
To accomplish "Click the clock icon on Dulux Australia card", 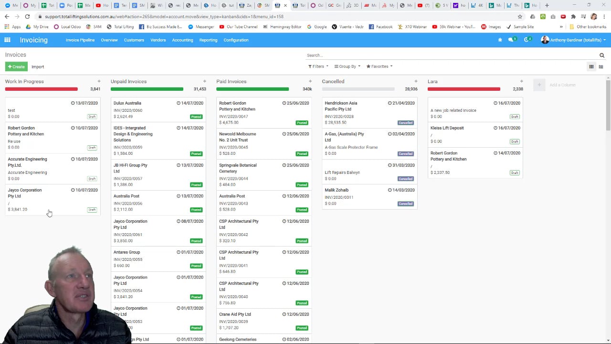I will (179, 103).
